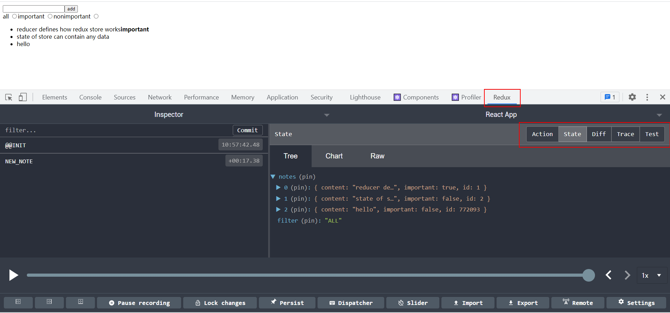Expand note item 0 in state tree
The image size is (670, 313).
[278, 187]
